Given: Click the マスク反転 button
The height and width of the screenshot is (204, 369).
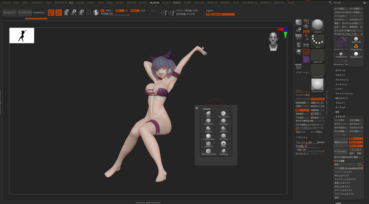Looking at the screenshot, I should 356,120.
